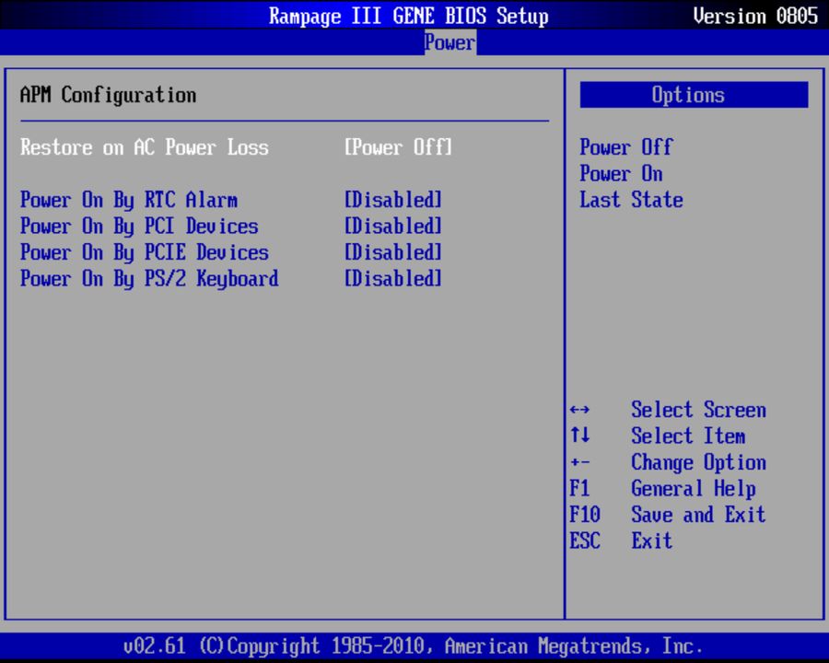Click the plus-minus keys symbol

click(x=579, y=462)
